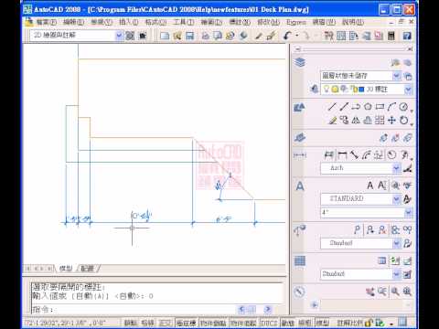Open the 格式(O) Format menu

click(x=155, y=22)
